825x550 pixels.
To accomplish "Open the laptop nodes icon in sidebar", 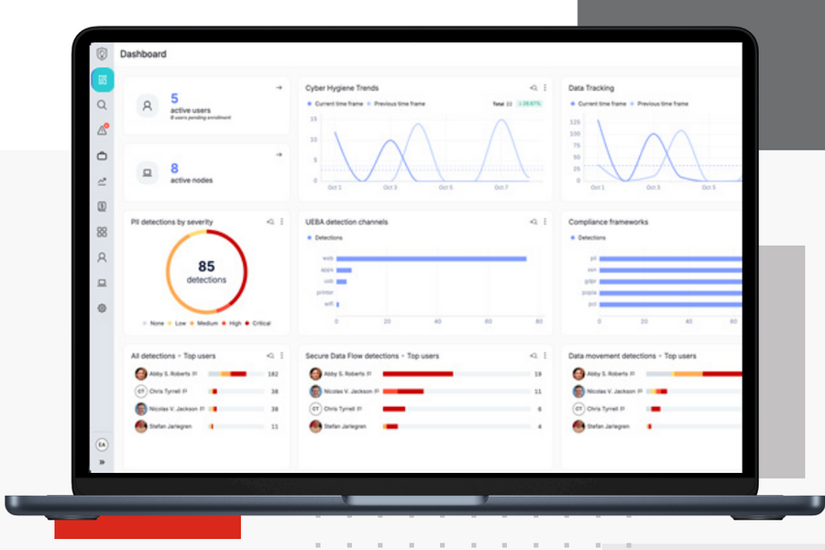I will click(x=102, y=283).
